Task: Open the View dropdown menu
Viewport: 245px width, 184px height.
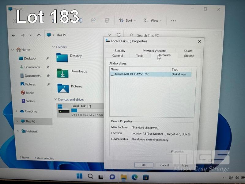Action: (153, 21)
